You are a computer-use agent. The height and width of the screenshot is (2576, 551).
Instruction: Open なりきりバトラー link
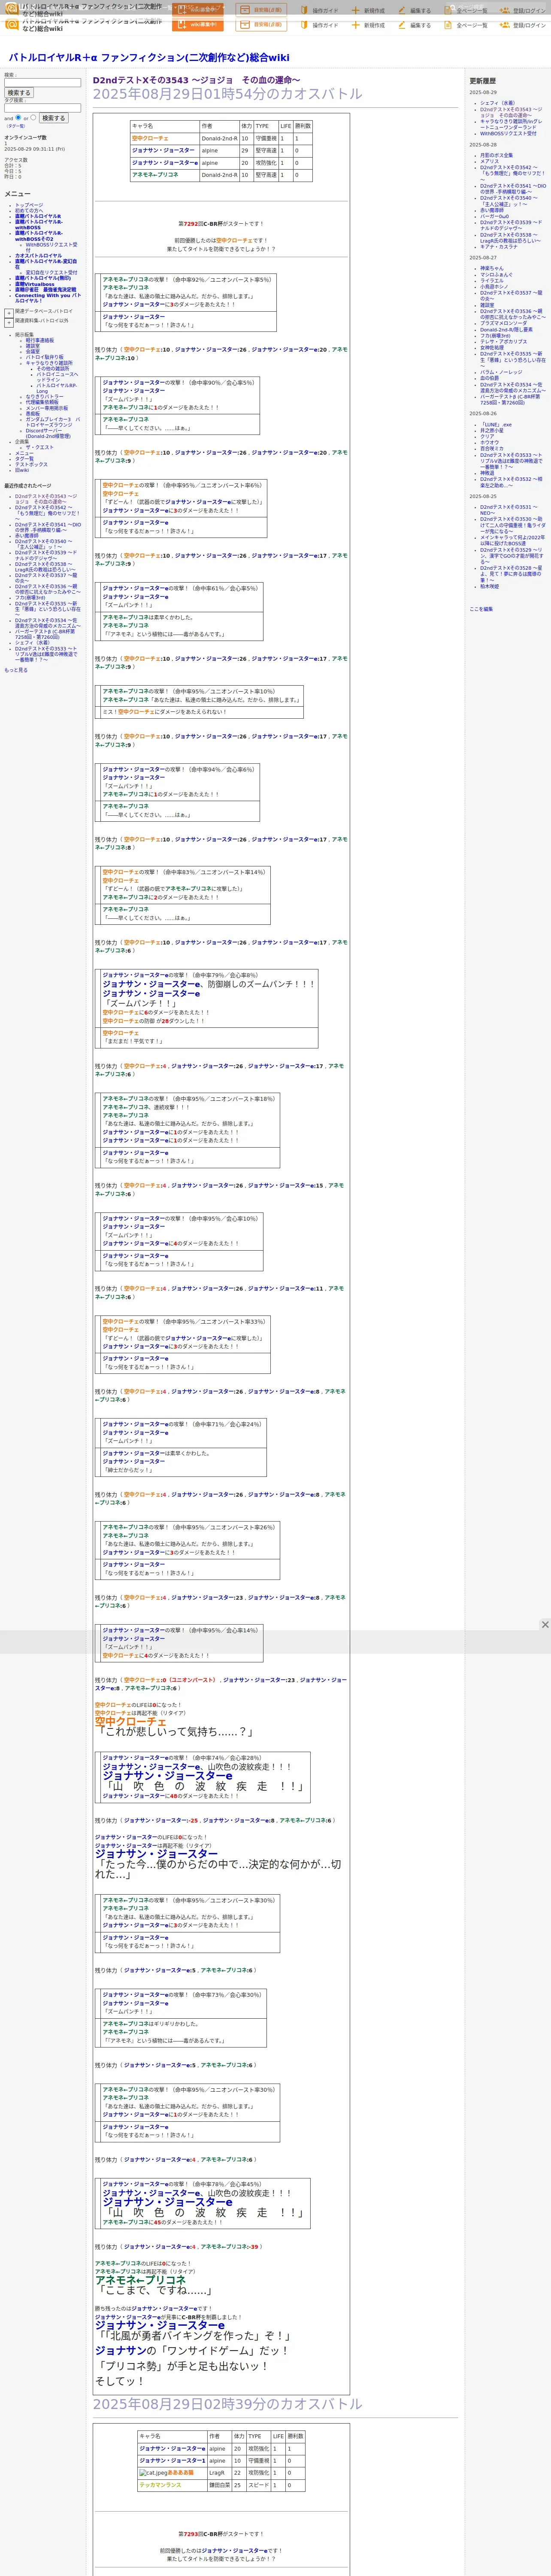[x=44, y=397]
